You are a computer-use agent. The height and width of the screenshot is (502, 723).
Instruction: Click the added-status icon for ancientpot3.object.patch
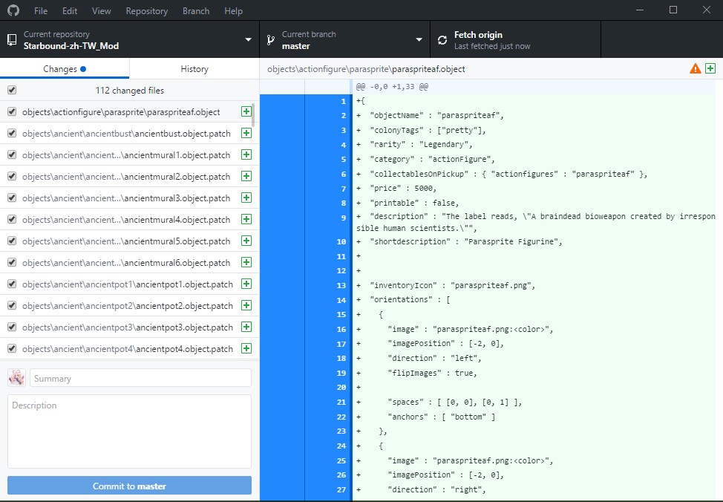[x=246, y=327]
